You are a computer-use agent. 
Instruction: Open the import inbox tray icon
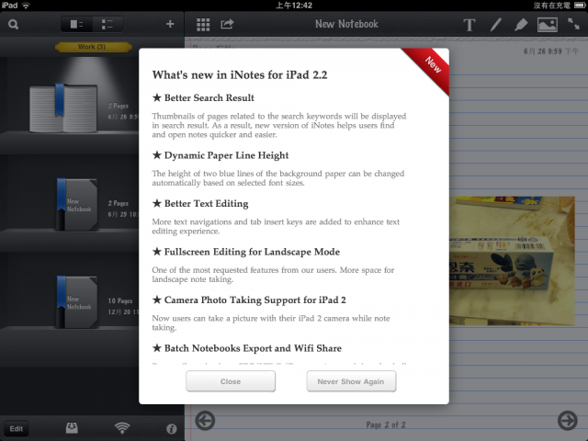[x=72, y=428]
